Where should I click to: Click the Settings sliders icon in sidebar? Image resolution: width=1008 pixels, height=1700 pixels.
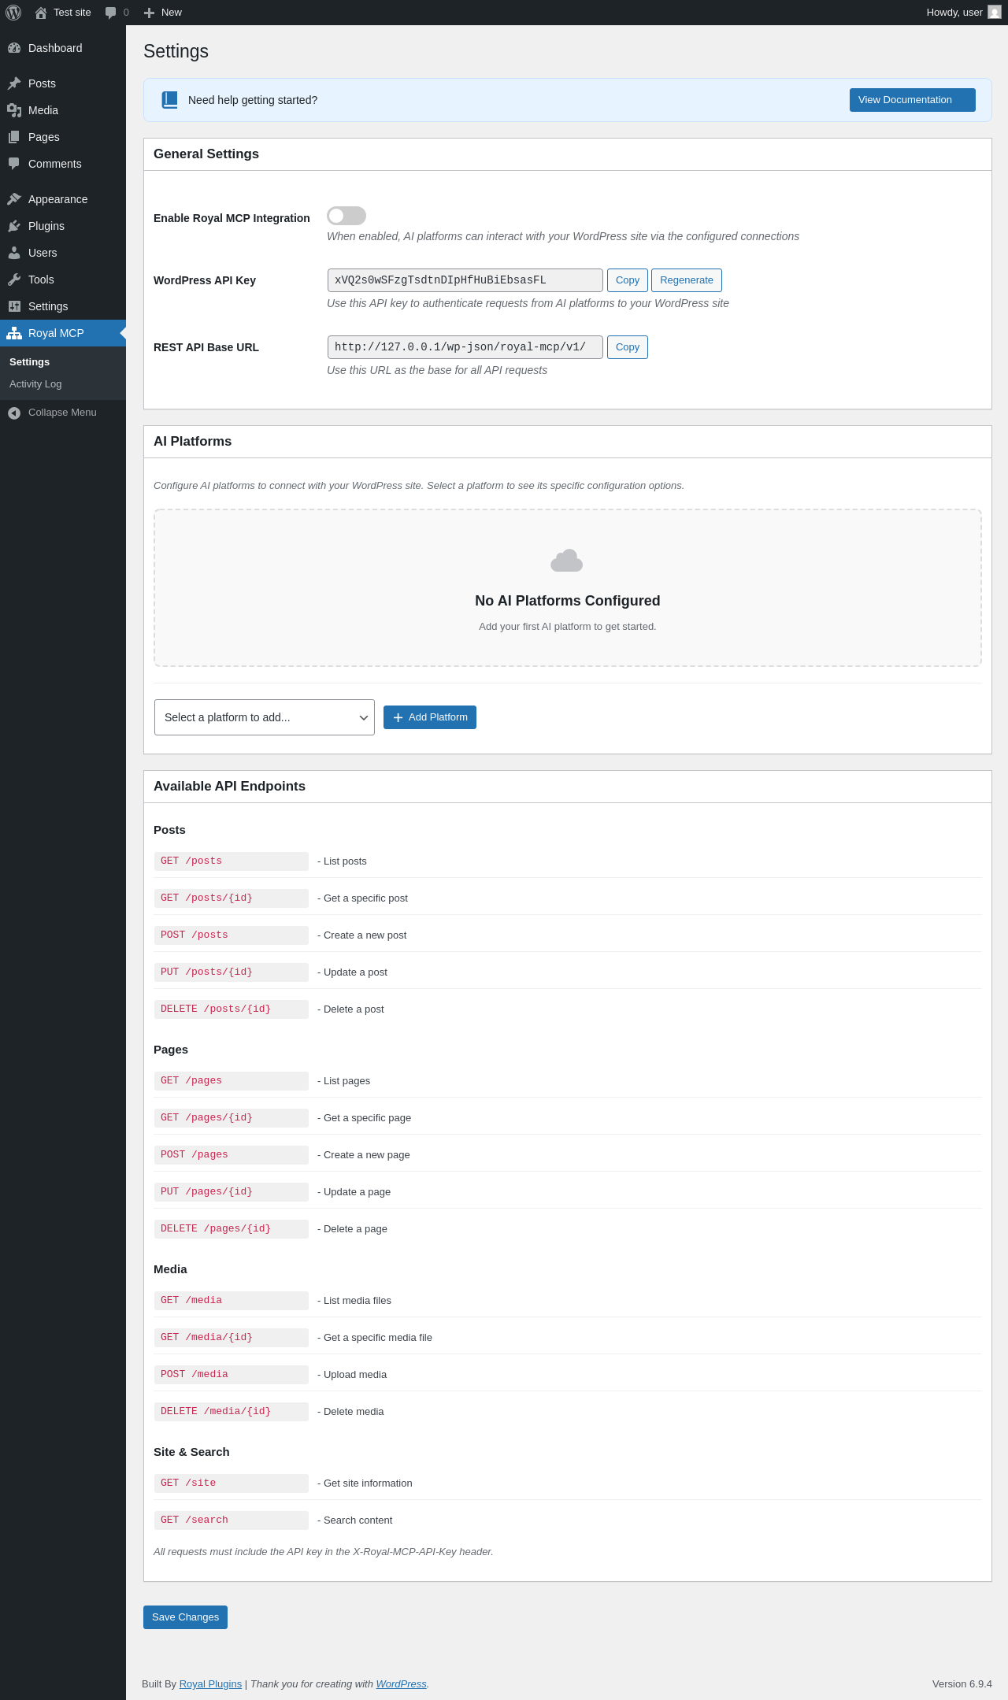(14, 306)
